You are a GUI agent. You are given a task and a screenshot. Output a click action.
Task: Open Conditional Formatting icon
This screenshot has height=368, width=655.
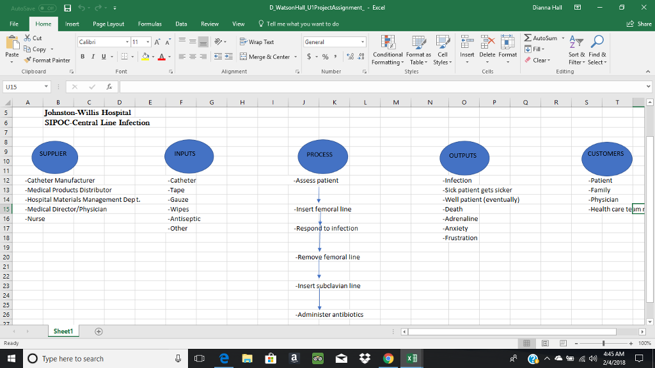click(x=386, y=44)
